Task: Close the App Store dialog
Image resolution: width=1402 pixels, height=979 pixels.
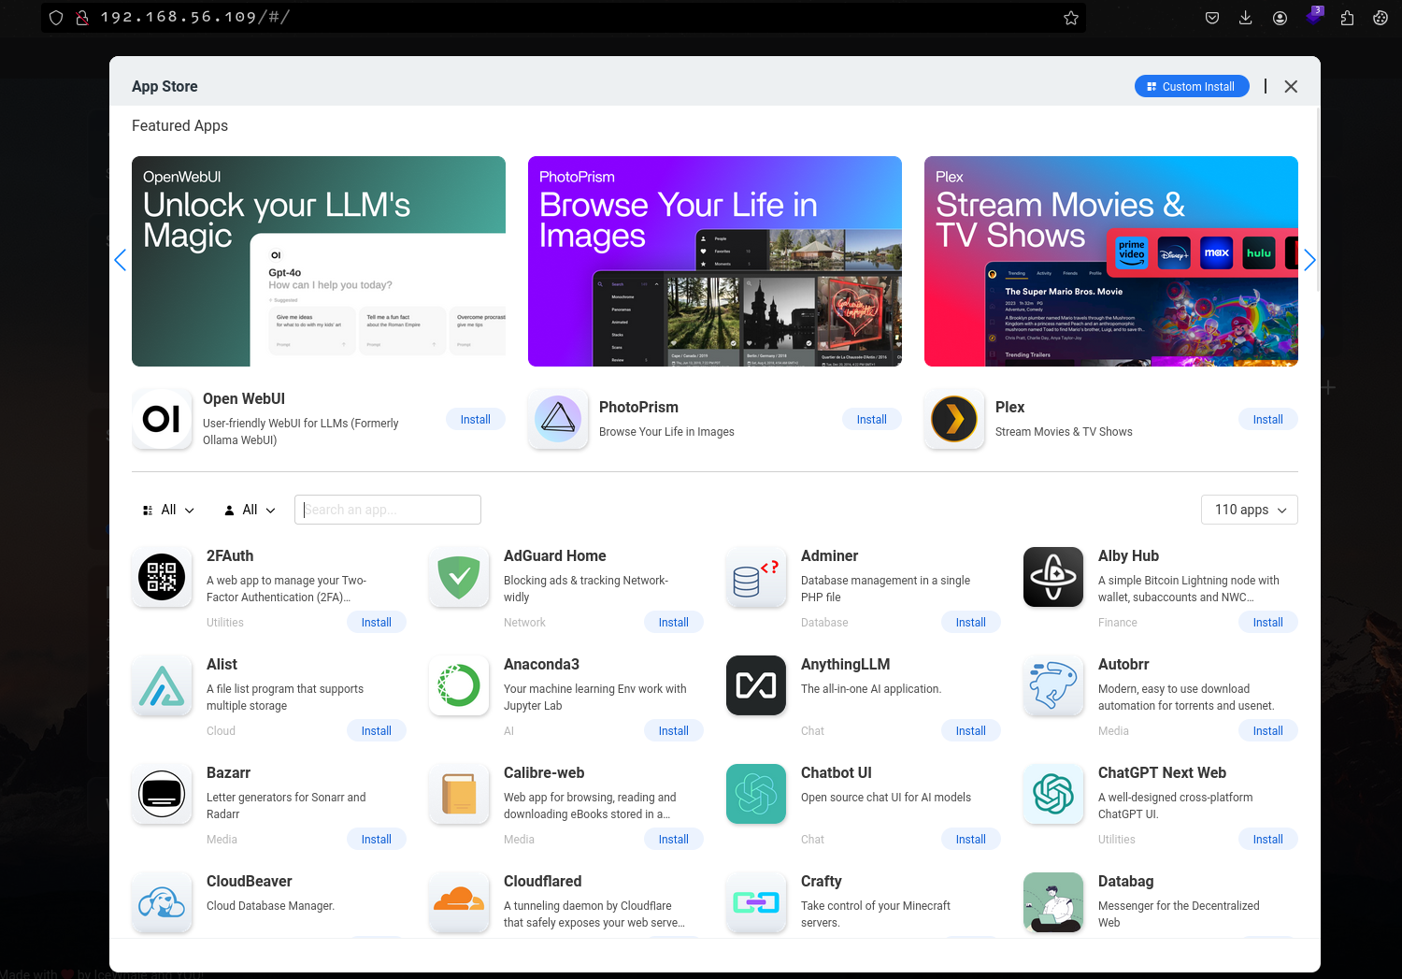Action: click(1291, 86)
